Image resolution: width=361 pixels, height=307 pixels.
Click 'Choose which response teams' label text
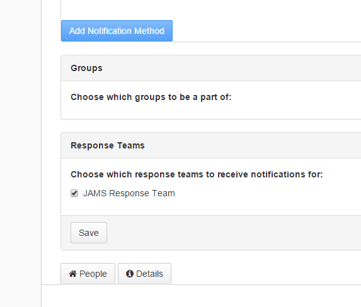point(197,174)
